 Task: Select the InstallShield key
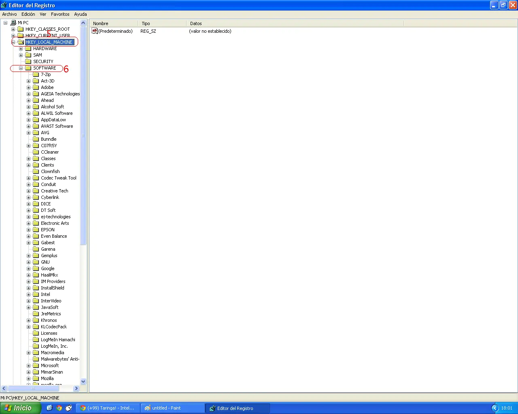coord(53,288)
